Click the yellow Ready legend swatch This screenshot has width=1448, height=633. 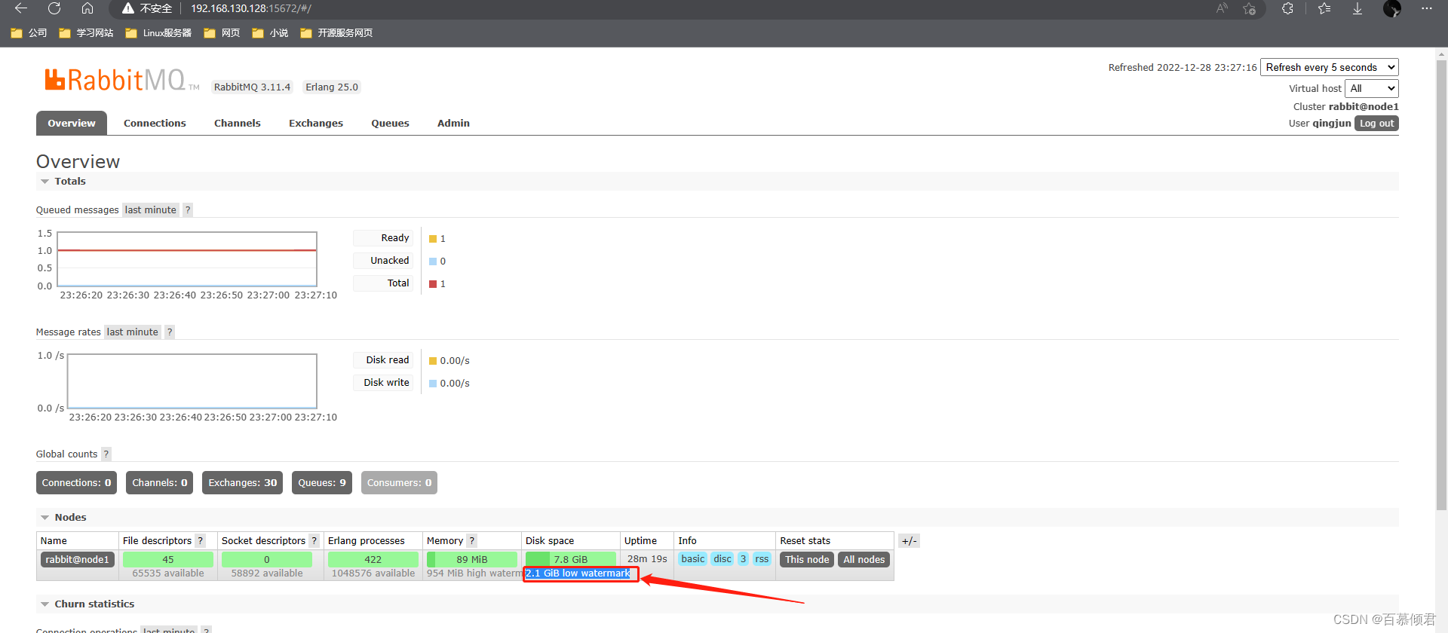(433, 239)
